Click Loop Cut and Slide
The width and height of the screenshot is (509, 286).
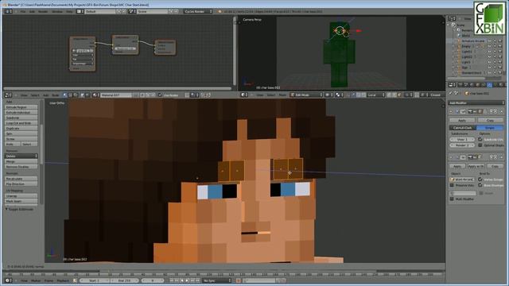(21, 123)
